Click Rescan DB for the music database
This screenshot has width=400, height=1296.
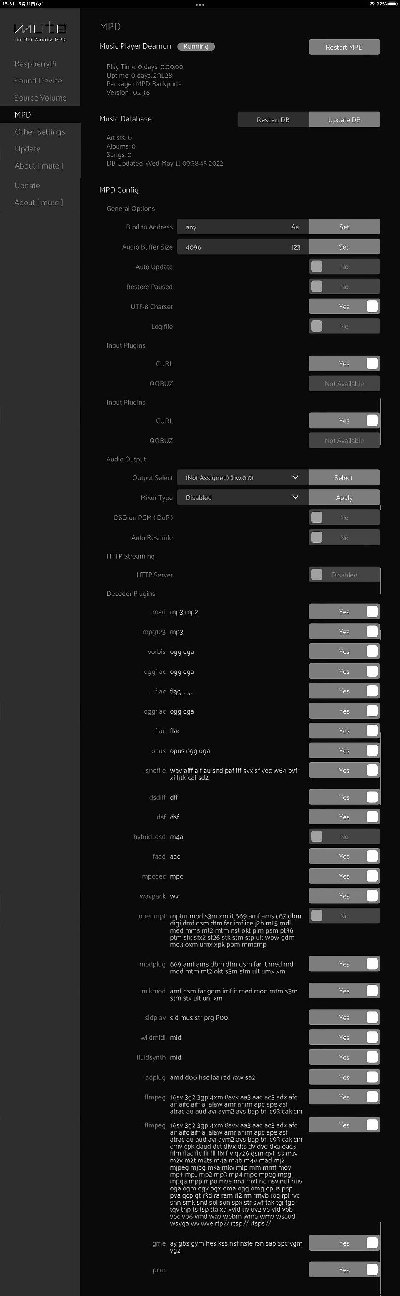[x=273, y=120]
